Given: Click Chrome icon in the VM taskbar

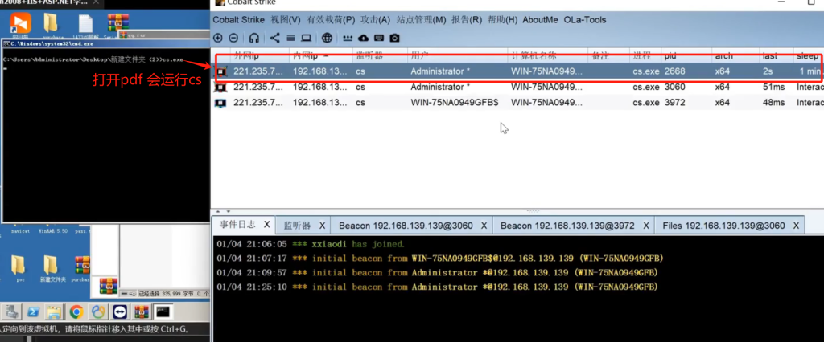Looking at the screenshot, I should pyautogui.click(x=76, y=312).
